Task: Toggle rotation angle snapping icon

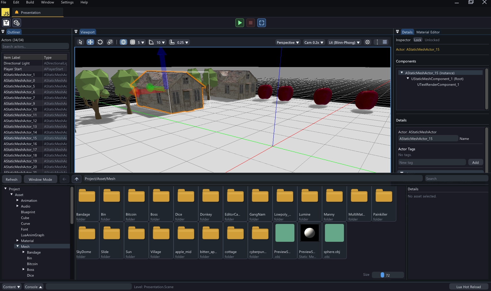Action: pos(151,42)
